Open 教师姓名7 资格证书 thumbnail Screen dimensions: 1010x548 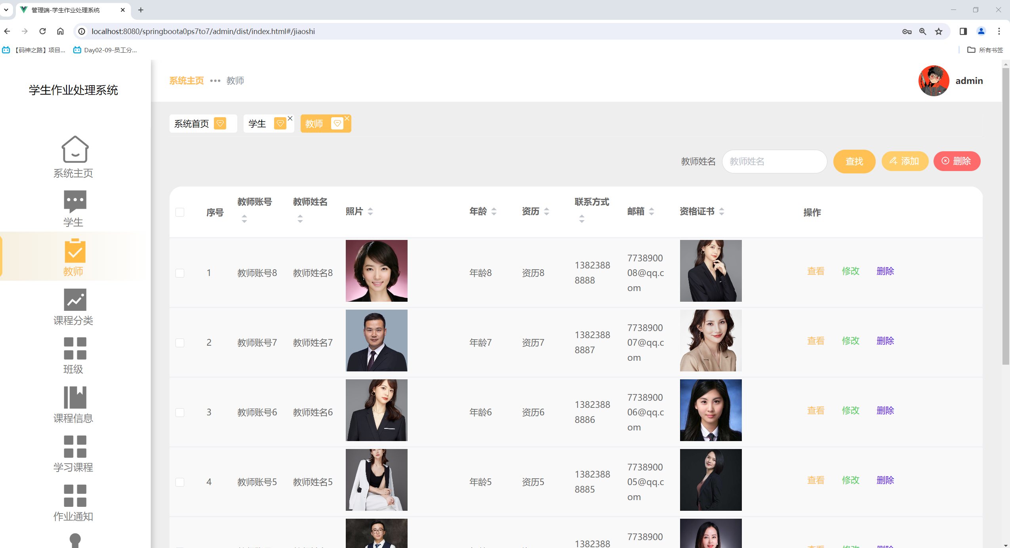coord(711,341)
